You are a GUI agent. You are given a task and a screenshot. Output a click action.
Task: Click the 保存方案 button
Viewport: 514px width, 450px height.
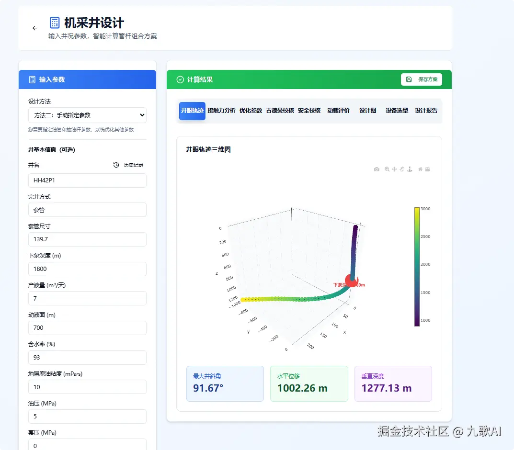[421, 79]
